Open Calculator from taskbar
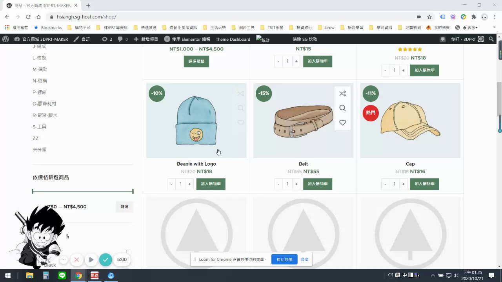 46,275
